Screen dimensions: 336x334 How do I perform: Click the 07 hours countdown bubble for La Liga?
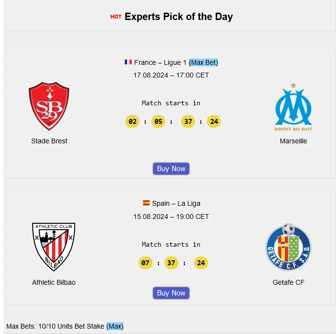[x=145, y=263]
